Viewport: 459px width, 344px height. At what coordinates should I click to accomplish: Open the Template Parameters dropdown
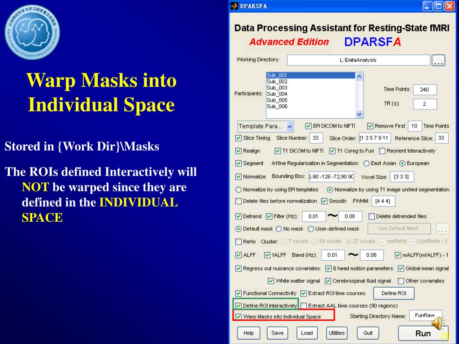click(265, 126)
